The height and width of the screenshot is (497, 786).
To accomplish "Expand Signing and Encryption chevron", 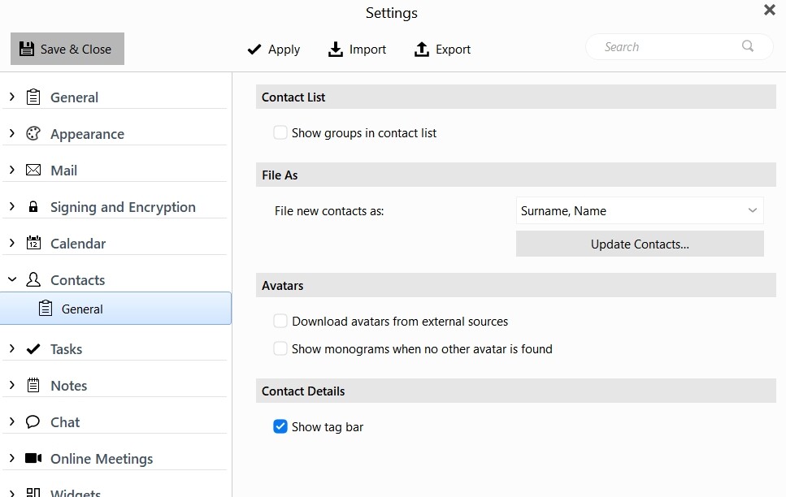I will pyautogui.click(x=12, y=206).
